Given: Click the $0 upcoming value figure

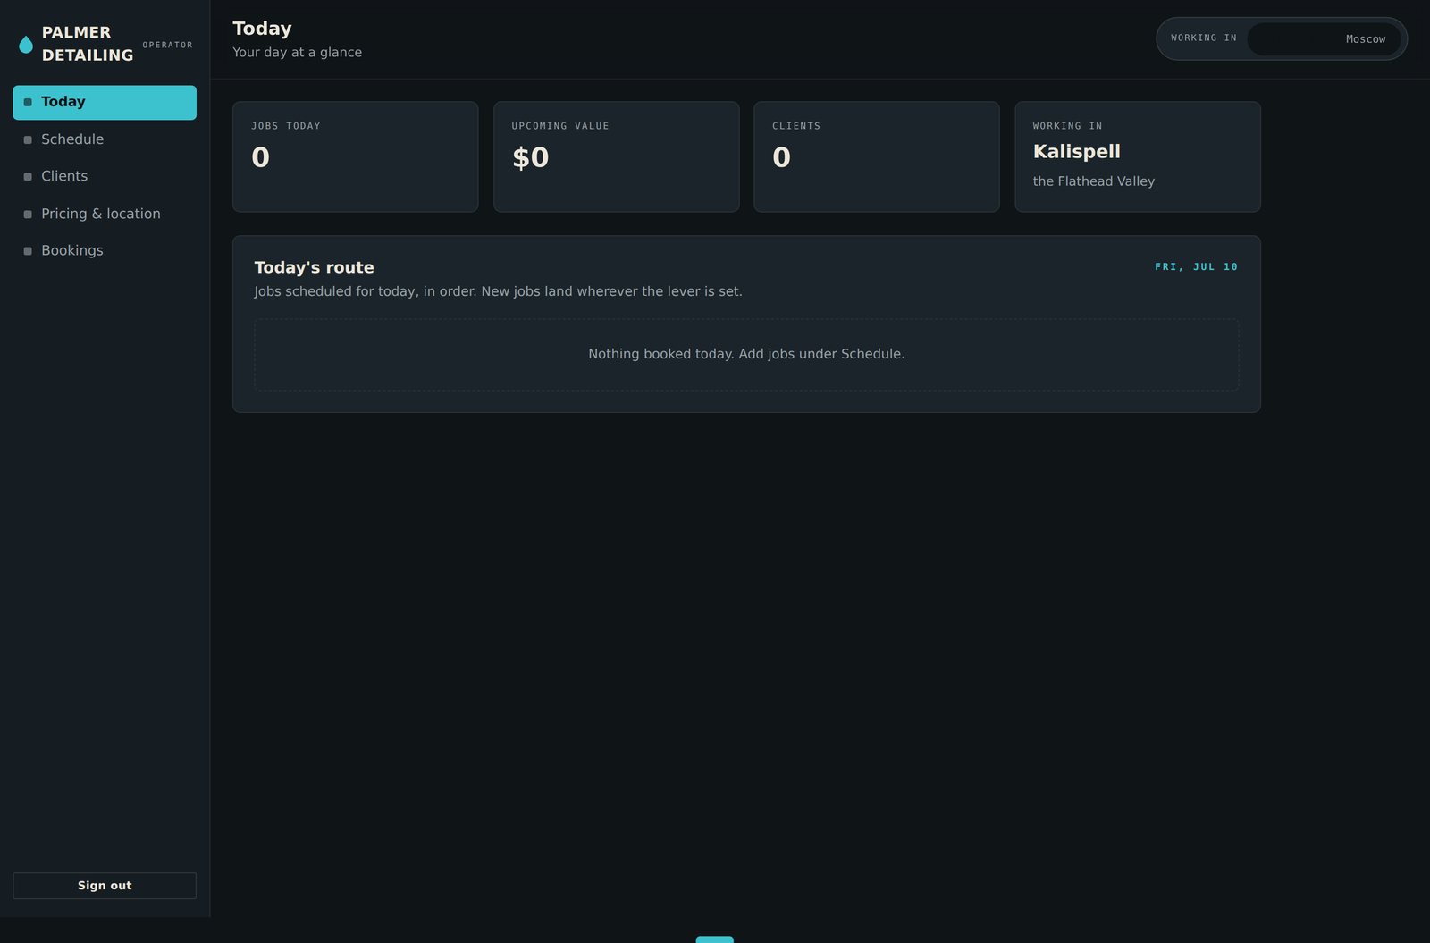Looking at the screenshot, I should tap(530, 157).
